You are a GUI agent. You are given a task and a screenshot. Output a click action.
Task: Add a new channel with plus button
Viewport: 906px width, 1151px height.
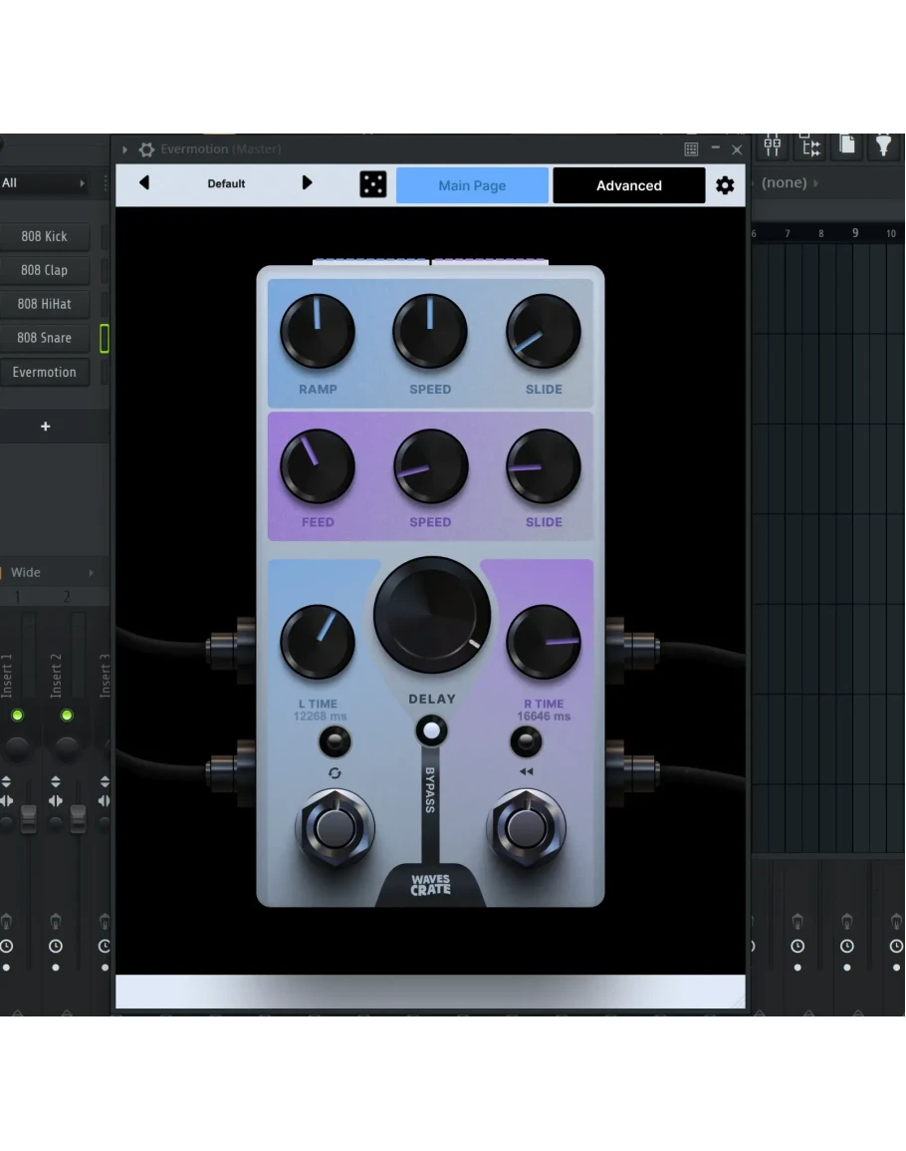point(45,427)
